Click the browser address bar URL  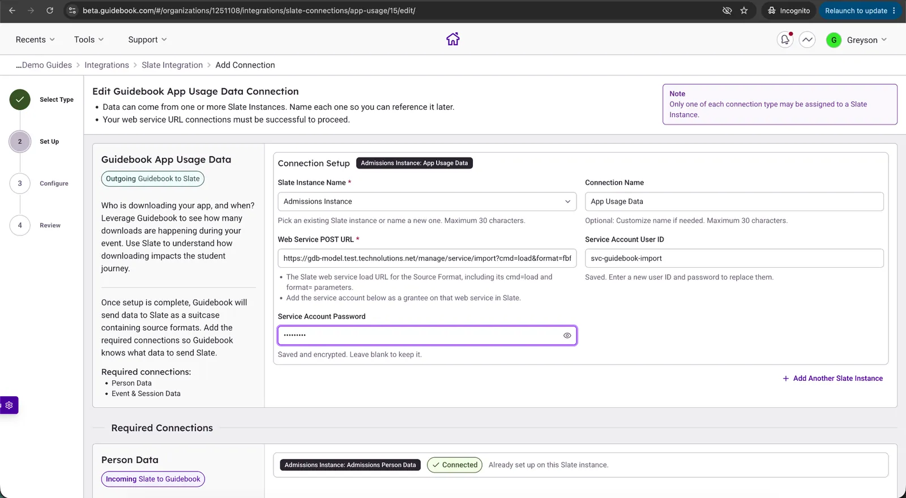(x=249, y=11)
